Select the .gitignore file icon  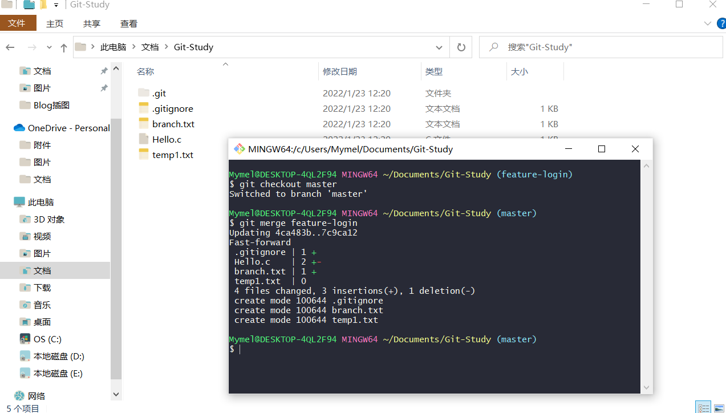pyautogui.click(x=144, y=108)
